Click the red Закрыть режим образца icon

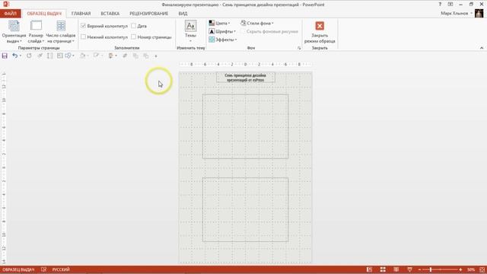320,26
